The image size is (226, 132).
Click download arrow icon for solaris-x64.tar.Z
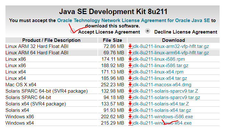[x=130, y=104]
